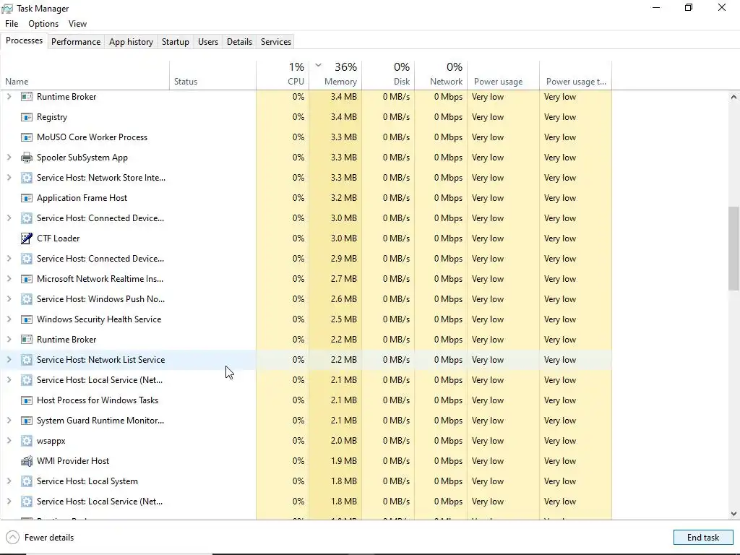Click the Service Host: Local System gear icon
Viewport: 740px width, 555px height.
pyautogui.click(x=27, y=481)
